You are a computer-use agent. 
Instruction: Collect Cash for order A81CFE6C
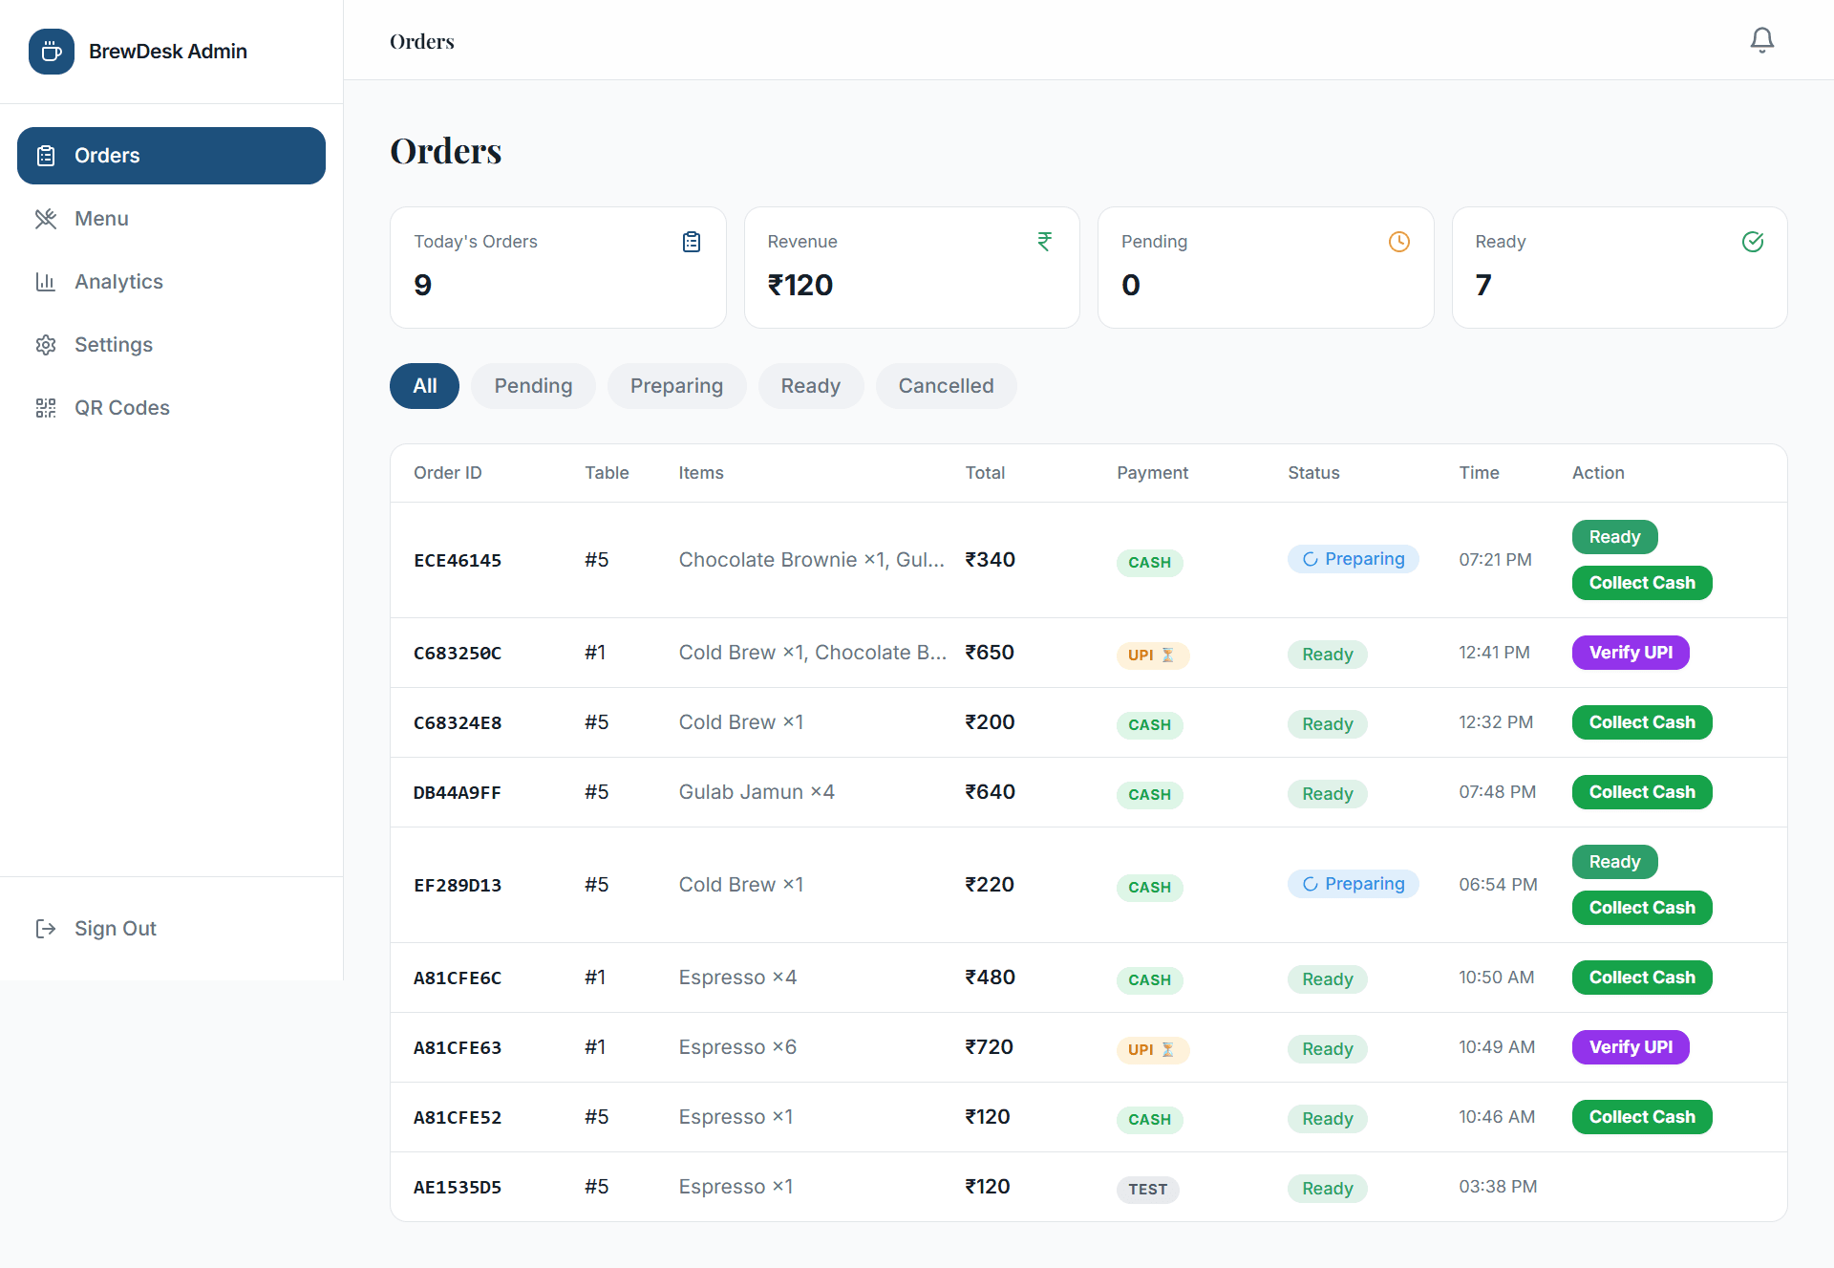[x=1642, y=978]
